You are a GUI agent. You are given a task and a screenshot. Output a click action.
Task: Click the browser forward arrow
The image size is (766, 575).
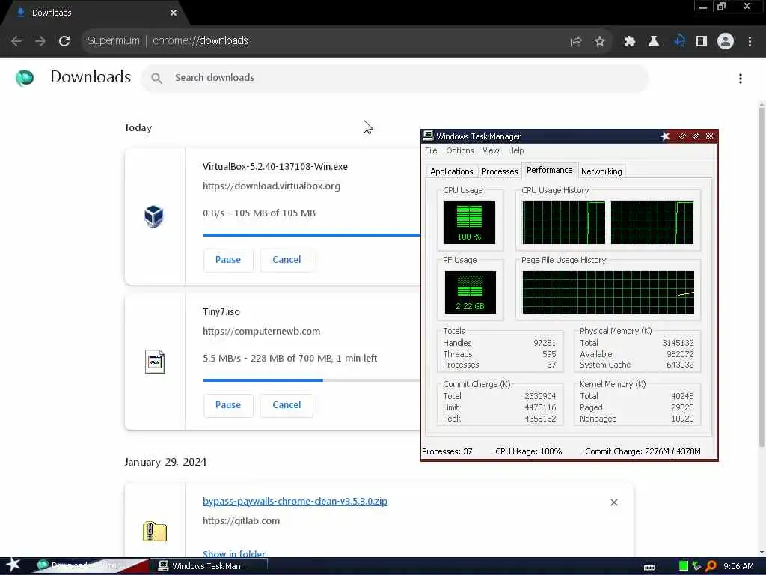40,41
